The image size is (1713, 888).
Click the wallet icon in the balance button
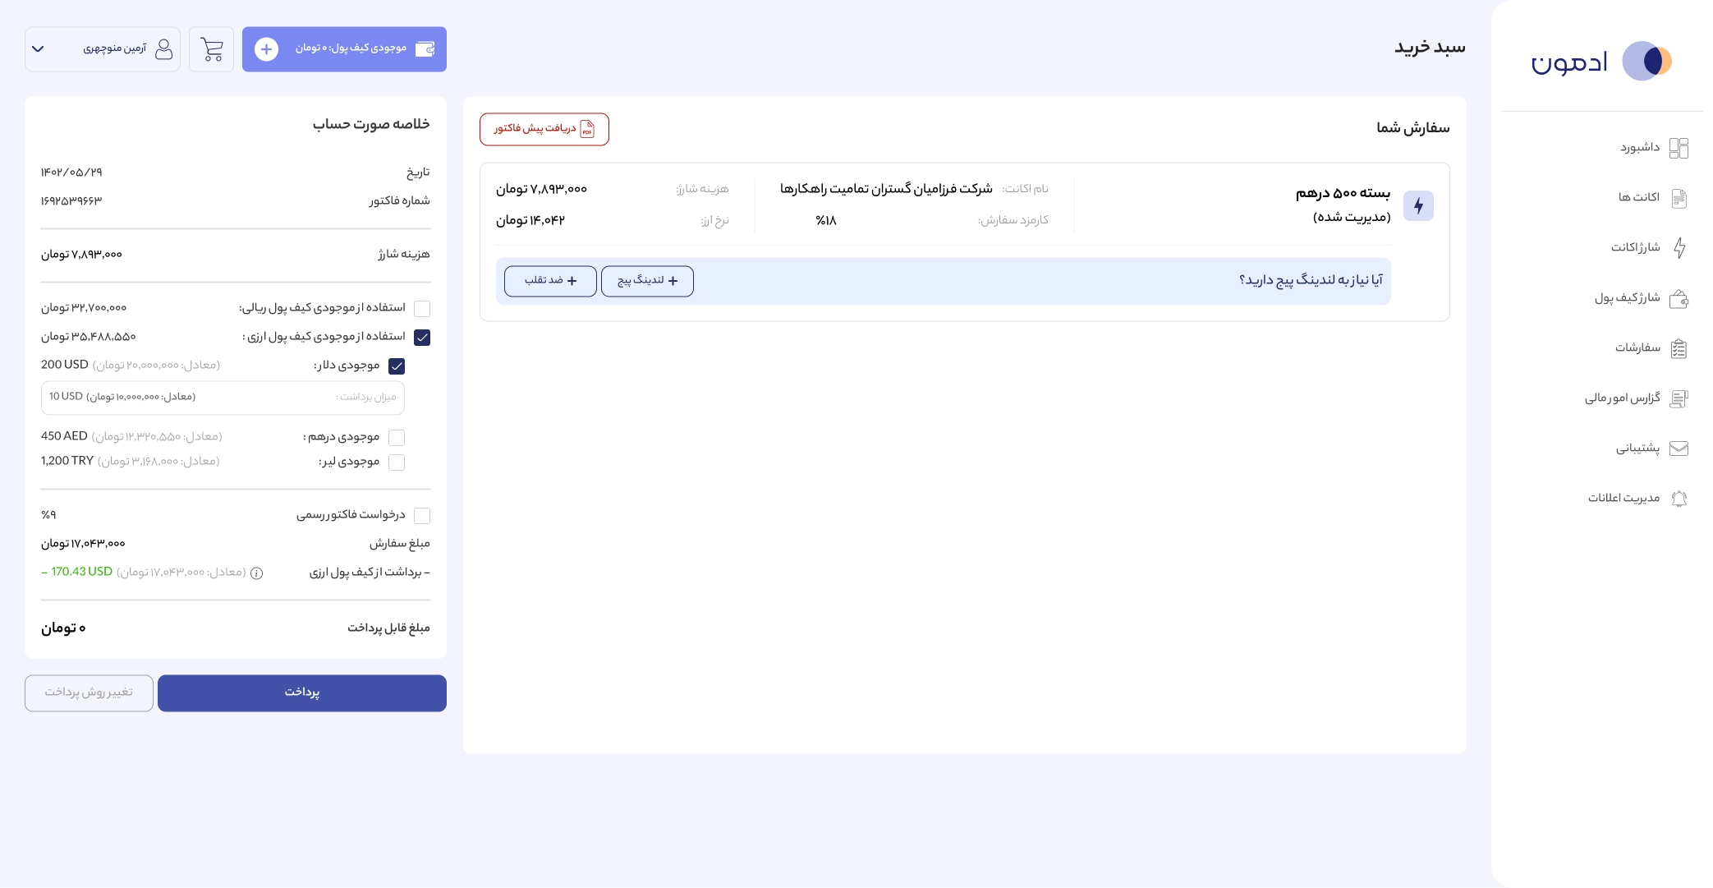coord(425,49)
